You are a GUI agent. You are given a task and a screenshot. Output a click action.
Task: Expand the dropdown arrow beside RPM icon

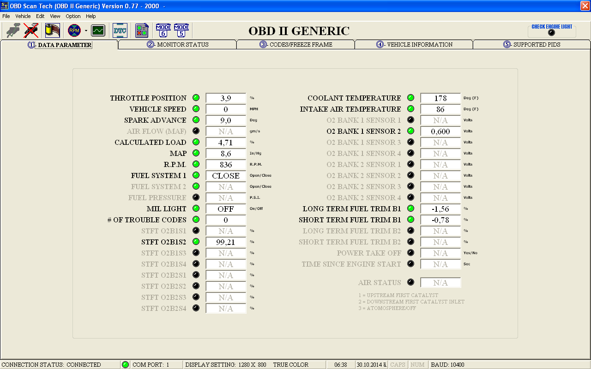(x=86, y=31)
